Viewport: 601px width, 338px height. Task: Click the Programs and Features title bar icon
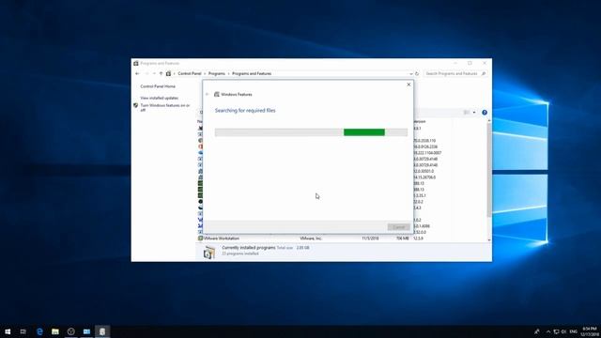pyautogui.click(x=136, y=63)
